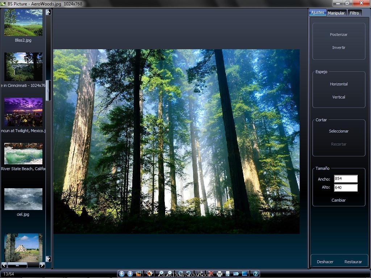371x278 pixels.
Task: Open the picture folder icon in the toolbar
Action: coord(139,274)
